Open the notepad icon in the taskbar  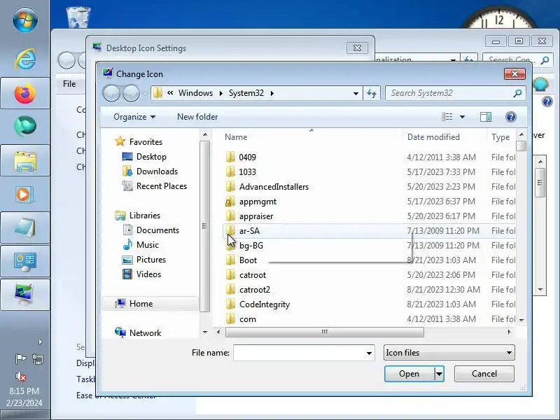[25, 227]
